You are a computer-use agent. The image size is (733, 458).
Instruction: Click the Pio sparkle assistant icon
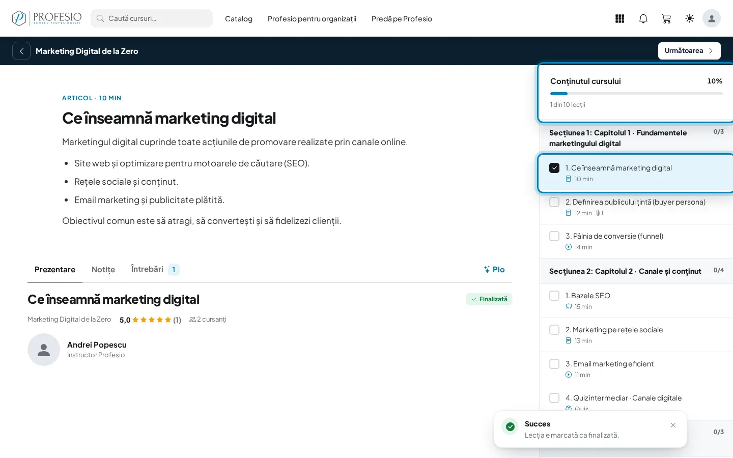(487, 270)
